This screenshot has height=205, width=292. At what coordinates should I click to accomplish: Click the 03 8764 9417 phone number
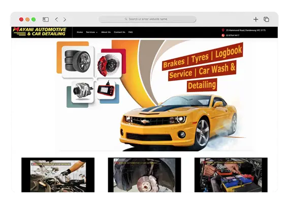pos(233,35)
